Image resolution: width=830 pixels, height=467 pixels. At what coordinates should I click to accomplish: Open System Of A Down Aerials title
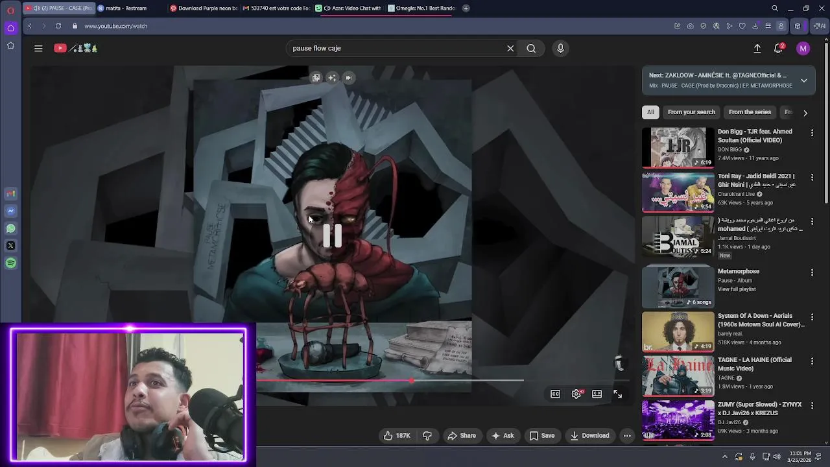[x=761, y=320]
